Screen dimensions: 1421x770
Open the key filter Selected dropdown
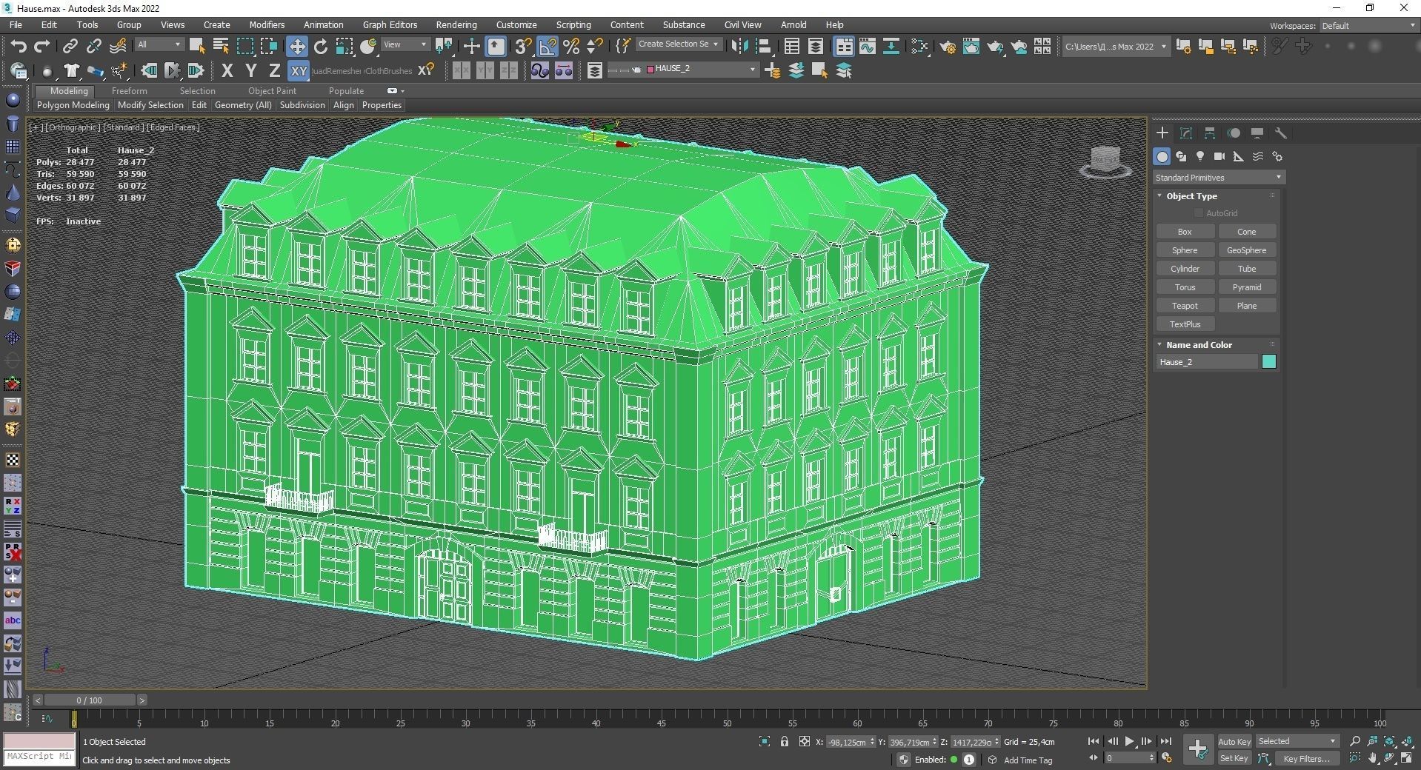pyautogui.click(x=1297, y=741)
